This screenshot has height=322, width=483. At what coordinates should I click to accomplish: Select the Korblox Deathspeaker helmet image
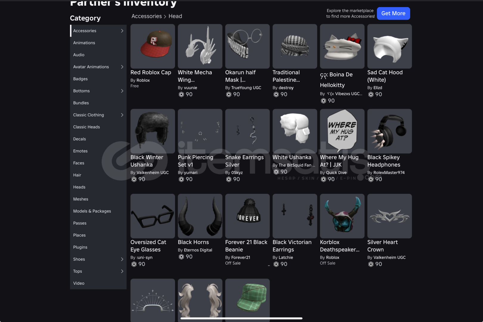tap(342, 216)
